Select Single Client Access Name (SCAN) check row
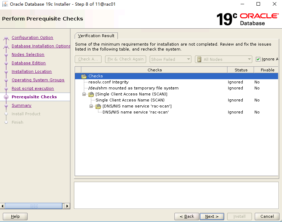Image resolution: width=282 pixels, height=222 pixels. click(x=177, y=100)
